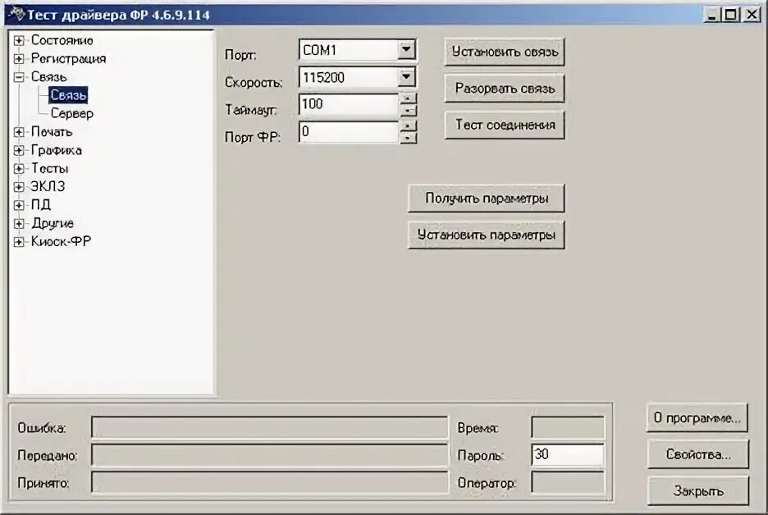Expand the Тесты tree node
Image resolution: width=768 pixels, height=515 pixels.
click(19, 168)
